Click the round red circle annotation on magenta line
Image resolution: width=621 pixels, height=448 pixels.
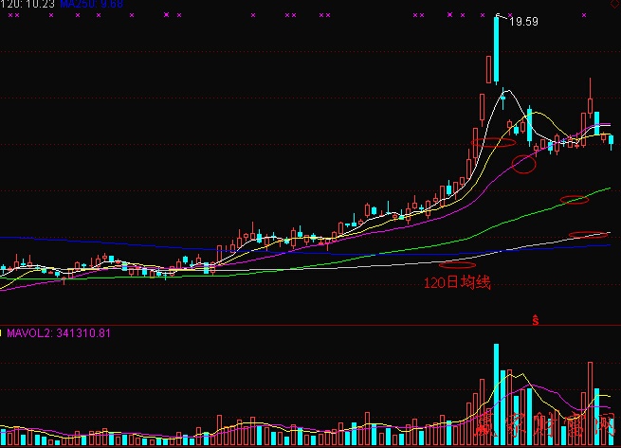(x=523, y=164)
